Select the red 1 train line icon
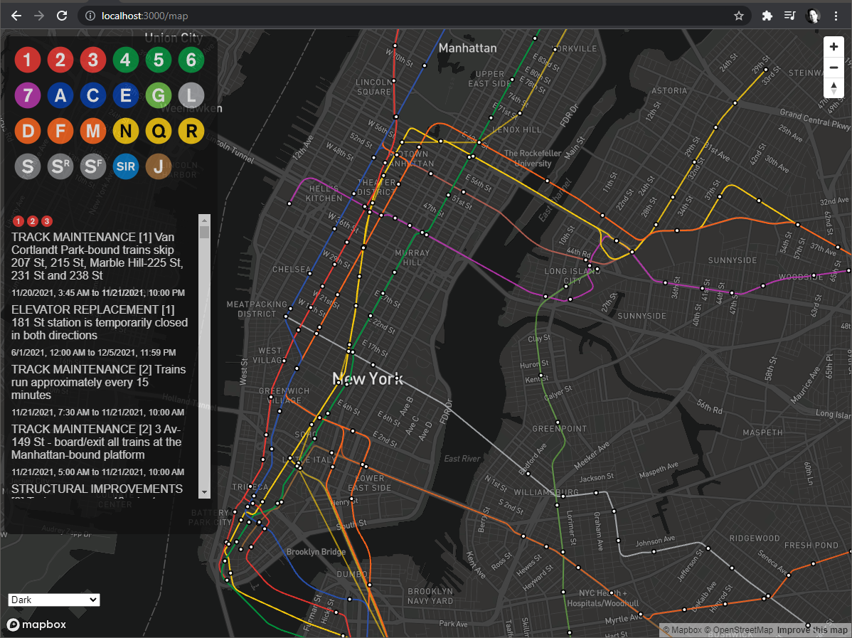The image size is (852, 638). tap(28, 60)
